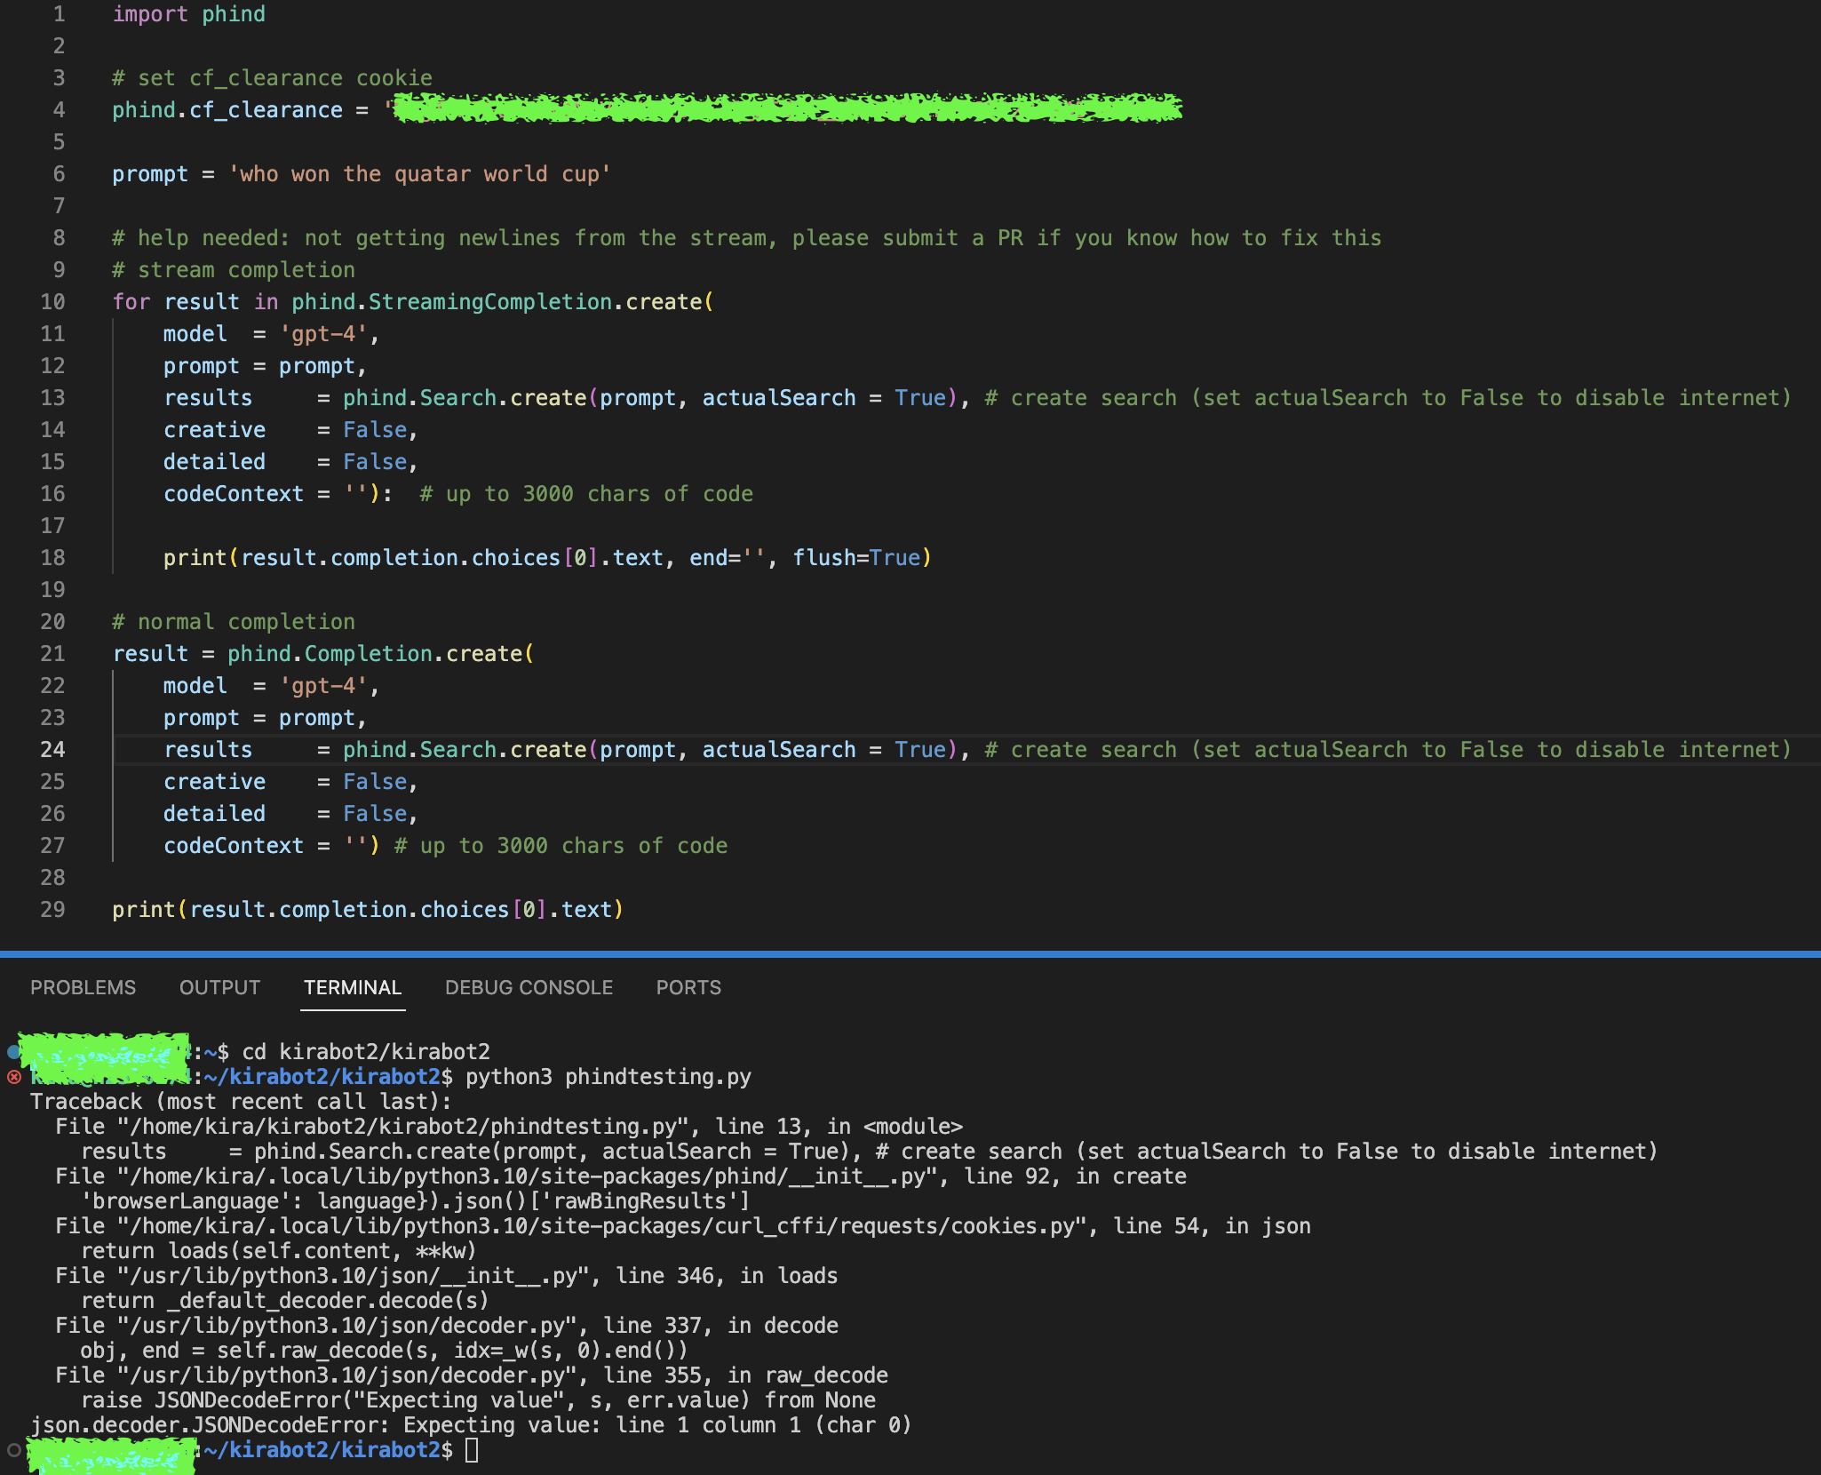The width and height of the screenshot is (1821, 1475).
Task: Switch to the PROBLEMS tab
Action: tap(83, 987)
